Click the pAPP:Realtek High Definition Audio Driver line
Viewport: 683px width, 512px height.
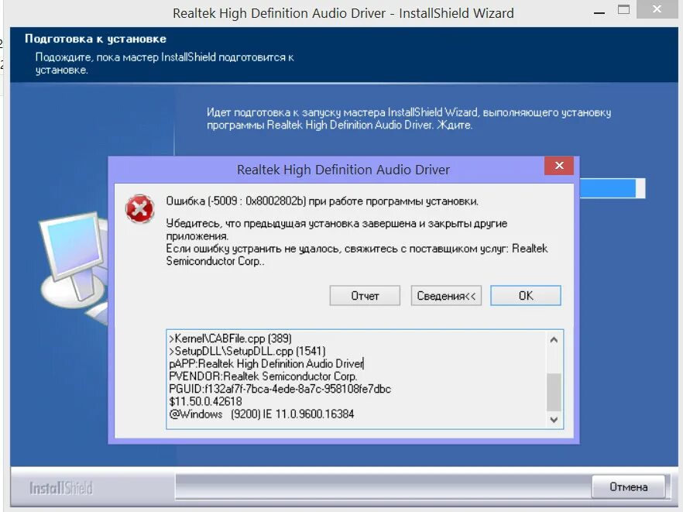(266, 363)
